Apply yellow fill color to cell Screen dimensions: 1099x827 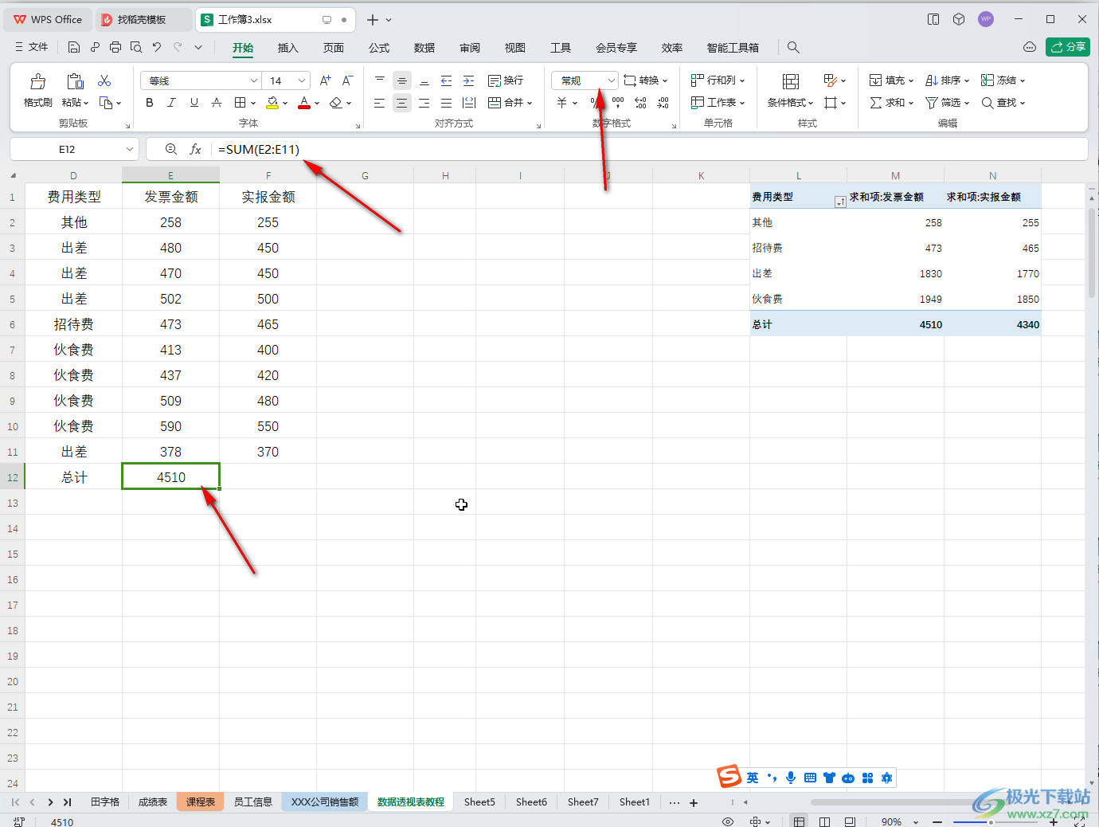[x=272, y=103]
